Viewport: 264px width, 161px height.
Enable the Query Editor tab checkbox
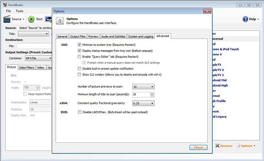pyautogui.click(x=79, y=56)
